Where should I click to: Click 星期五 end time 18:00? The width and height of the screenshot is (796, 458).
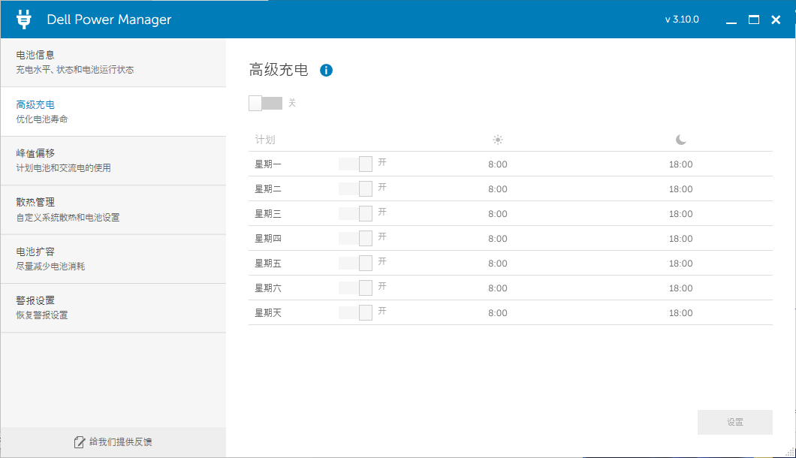pyautogui.click(x=681, y=264)
